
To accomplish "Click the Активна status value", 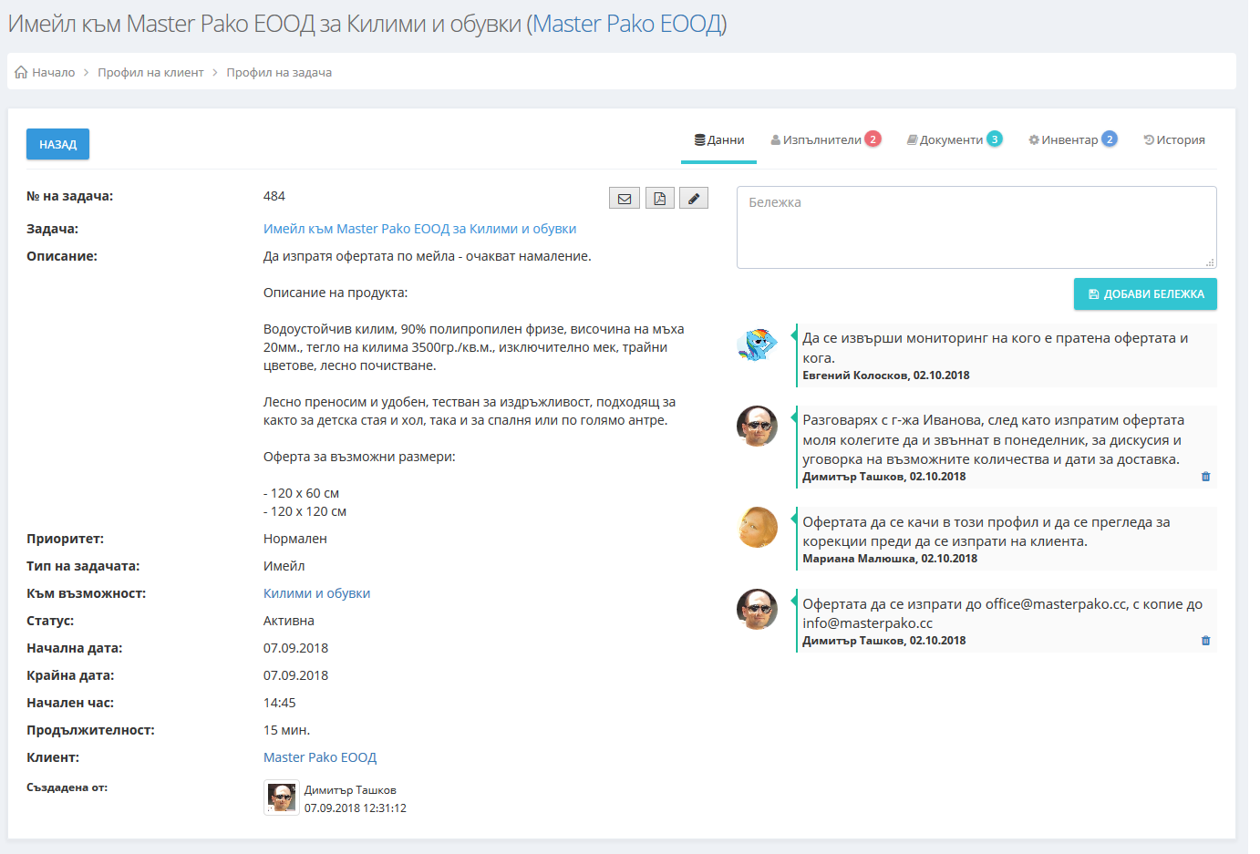I will [289, 621].
